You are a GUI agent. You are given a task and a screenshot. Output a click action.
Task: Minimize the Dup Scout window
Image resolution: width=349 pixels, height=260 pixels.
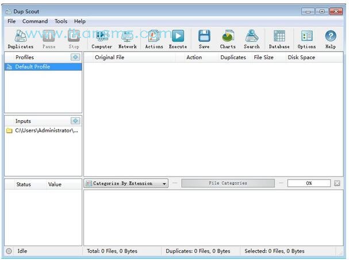click(x=308, y=12)
